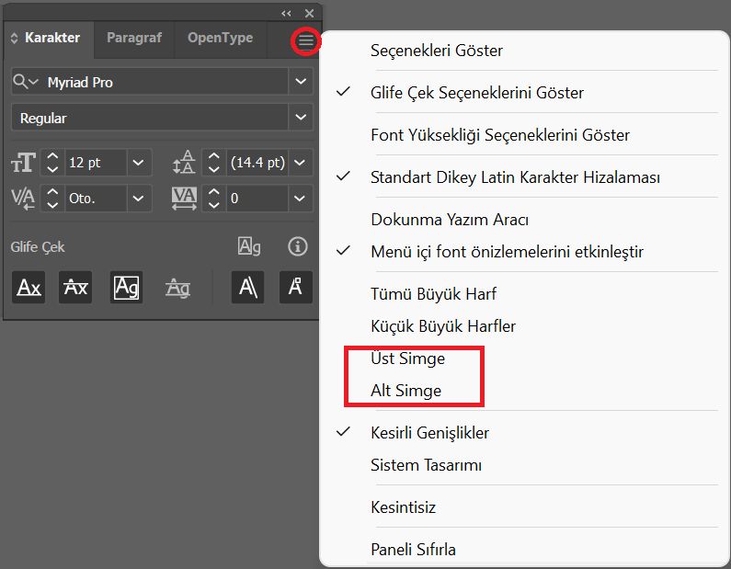The width and height of the screenshot is (731, 569).
Task: Click the tracking field showing 0
Action: click(x=257, y=199)
